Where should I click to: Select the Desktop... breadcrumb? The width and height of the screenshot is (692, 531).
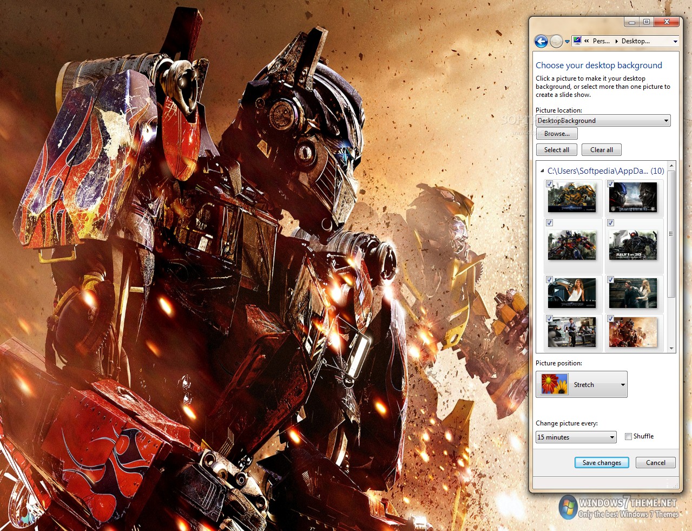click(636, 41)
